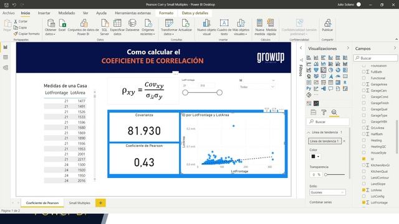Select the scatter chart visual icon
Image resolution: width=399 pixels, height=224 pixels.
pyautogui.click(x=324, y=70)
